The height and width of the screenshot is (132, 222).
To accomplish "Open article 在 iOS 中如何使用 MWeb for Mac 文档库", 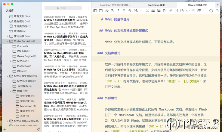I will (66, 104).
